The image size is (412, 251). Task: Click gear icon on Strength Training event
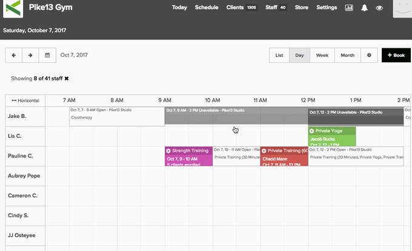click(x=168, y=151)
